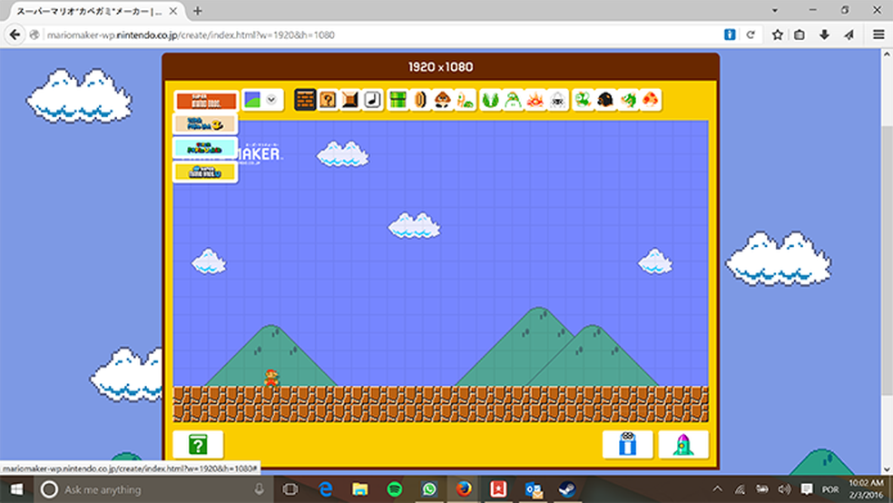Select the coin item tool
Viewport: 893px width, 503px height.
click(x=420, y=100)
